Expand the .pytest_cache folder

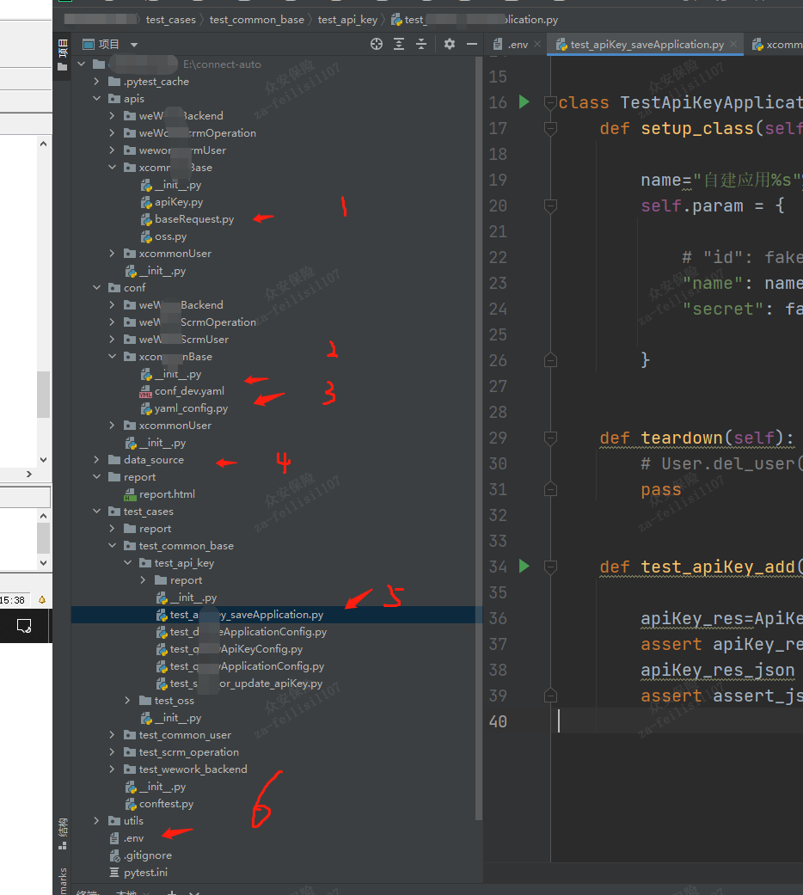pos(96,82)
